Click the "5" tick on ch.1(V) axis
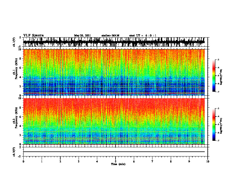 [21, 38]
